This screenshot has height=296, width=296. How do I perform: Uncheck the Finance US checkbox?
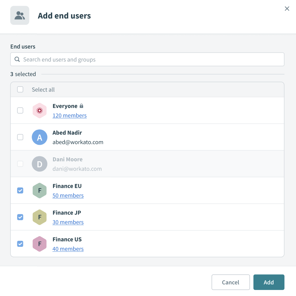coord(20,244)
